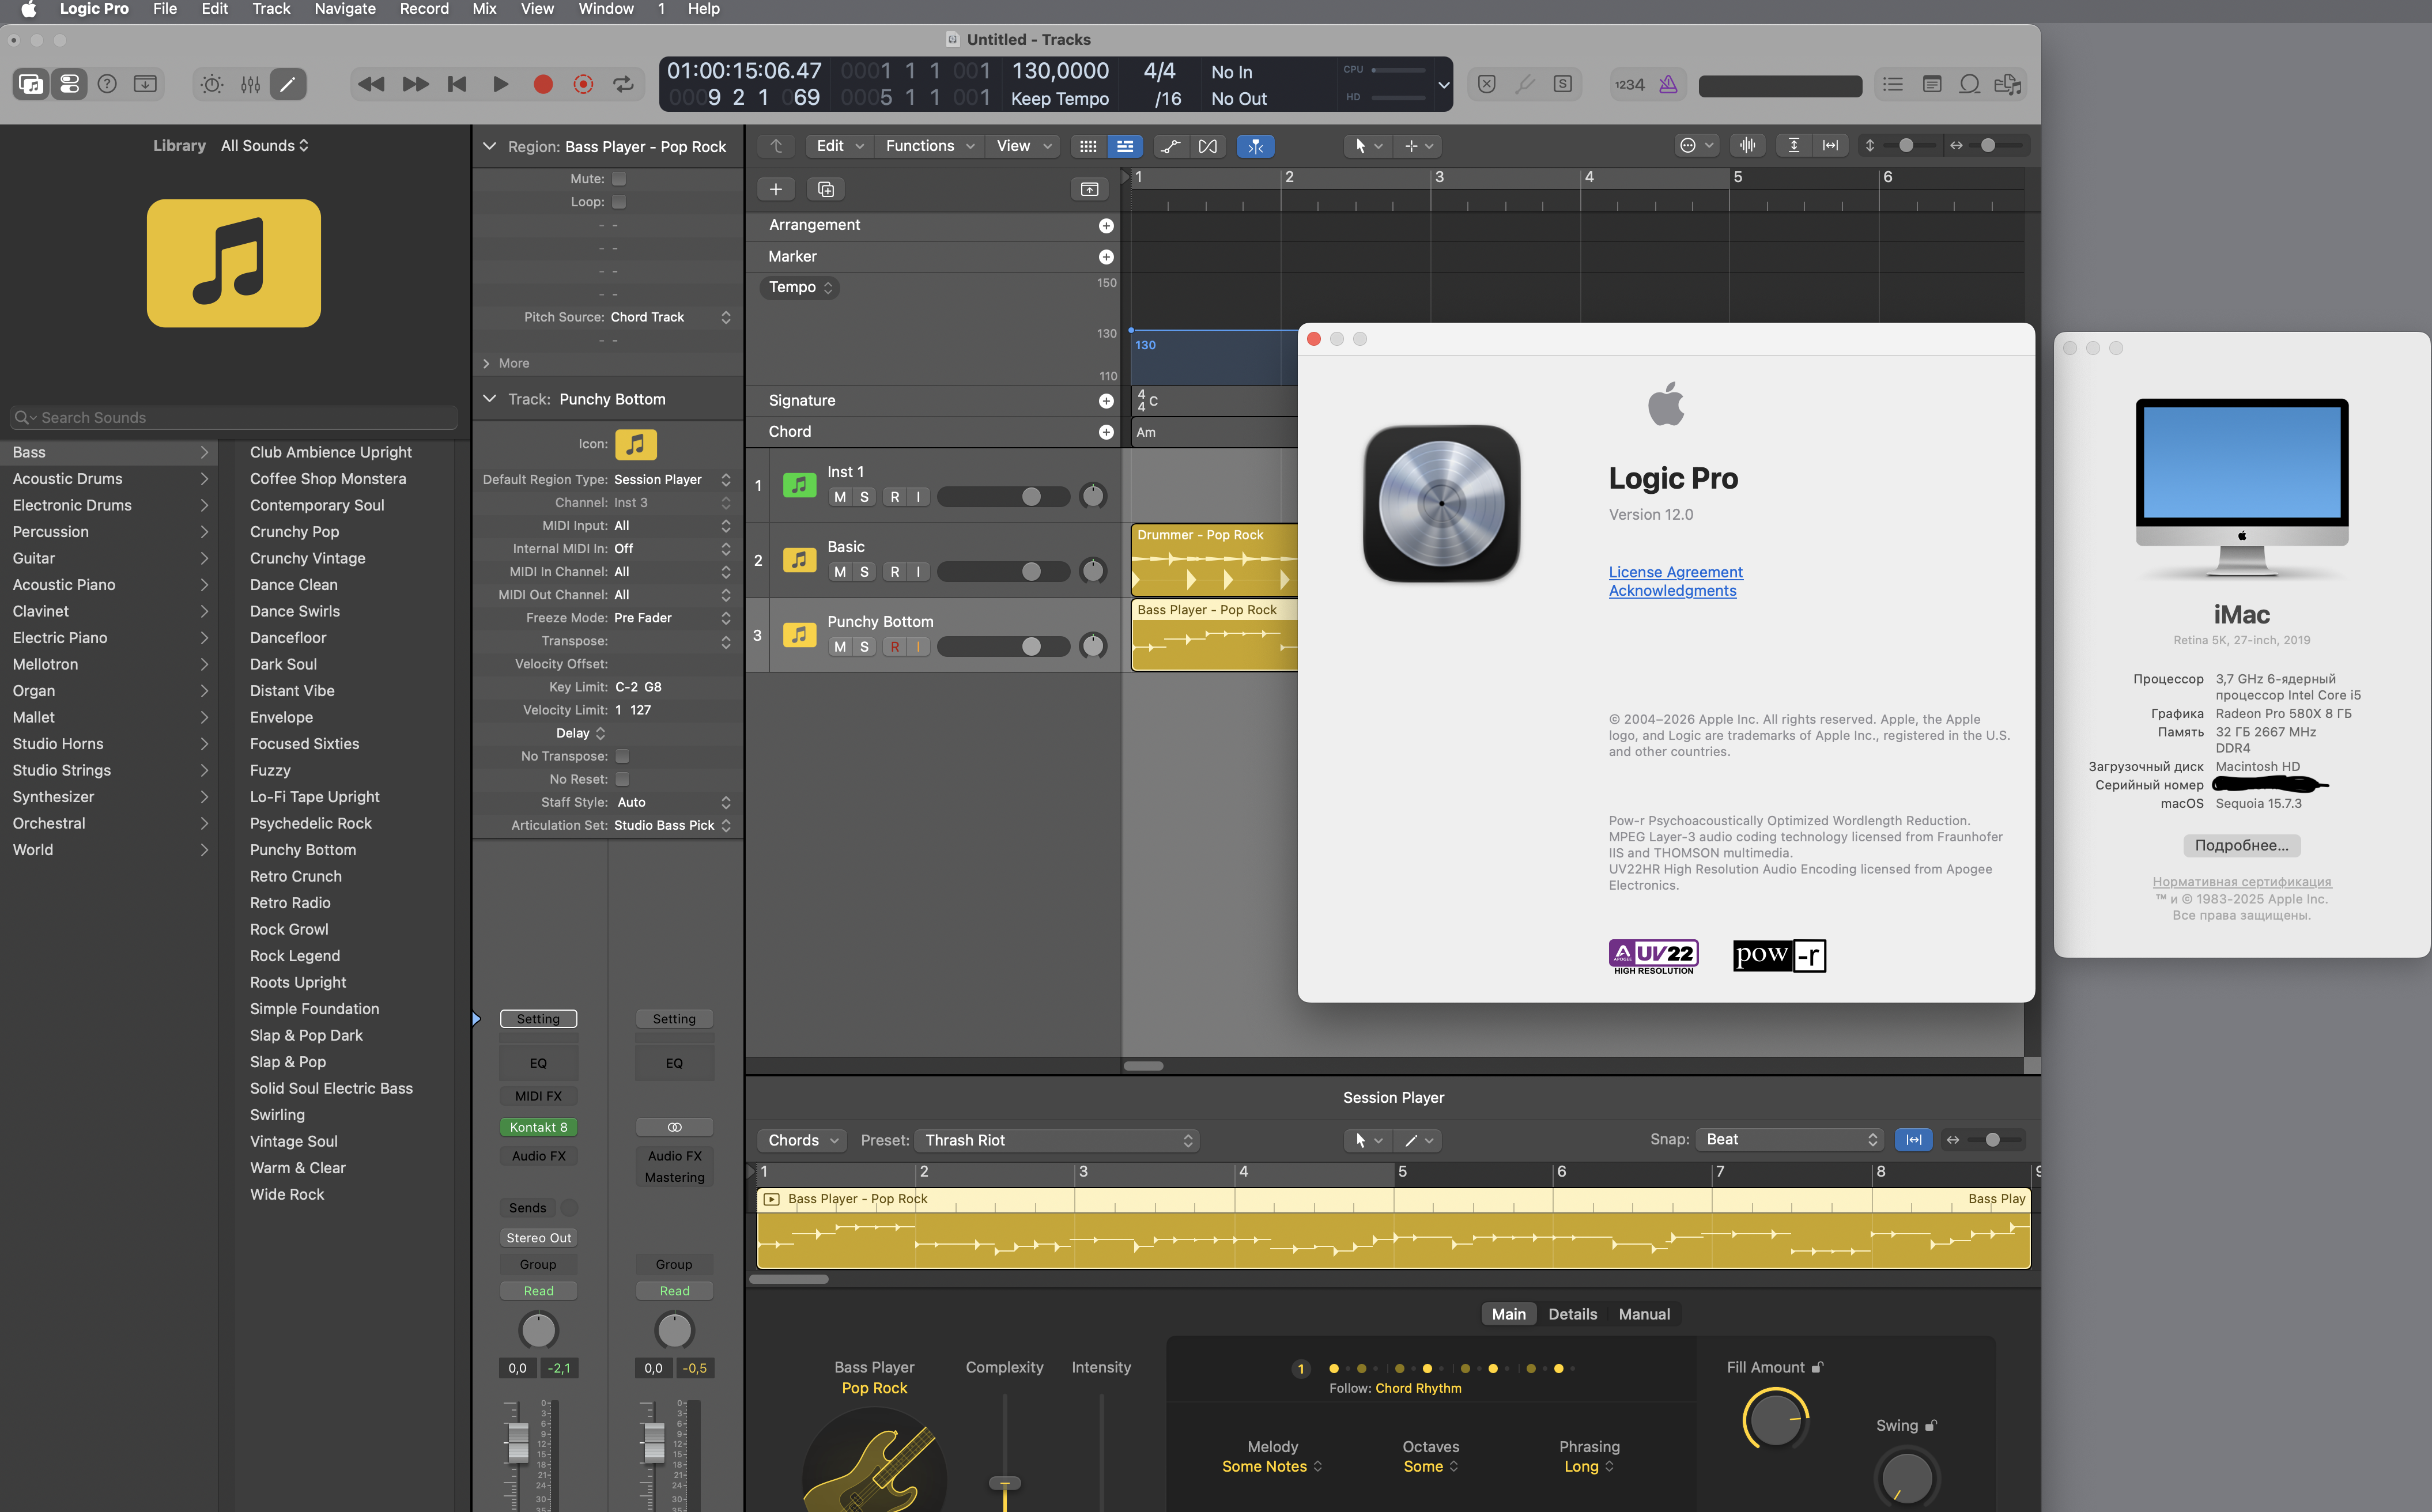Adjust the Basic track volume slider
Viewport: 2432px width, 1512px height.
click(1031, 572)
